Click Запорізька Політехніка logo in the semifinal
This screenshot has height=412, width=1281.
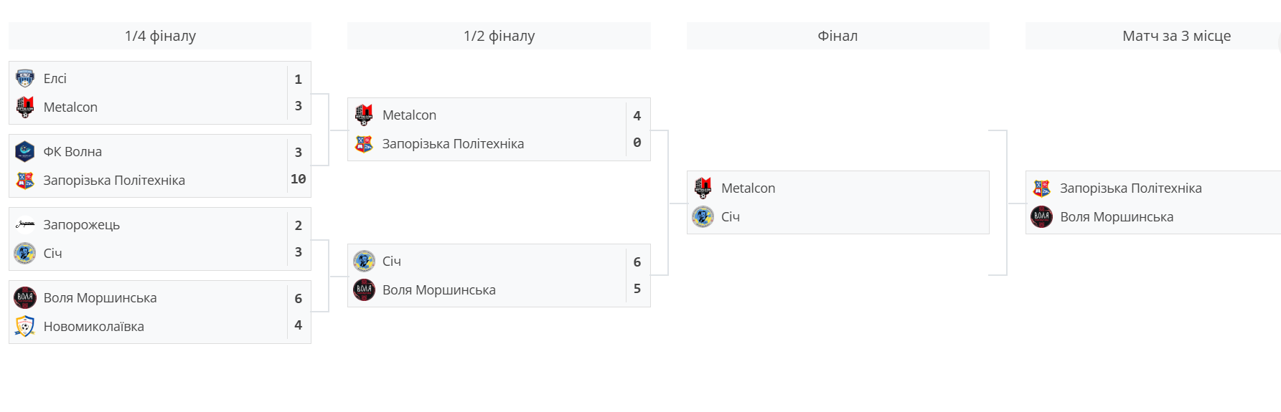(x=365, y=143)
